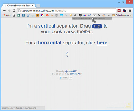The height and width of the screenshot is (111, 134).
Task: Click the Tweet button
Action: pos(63,78)
